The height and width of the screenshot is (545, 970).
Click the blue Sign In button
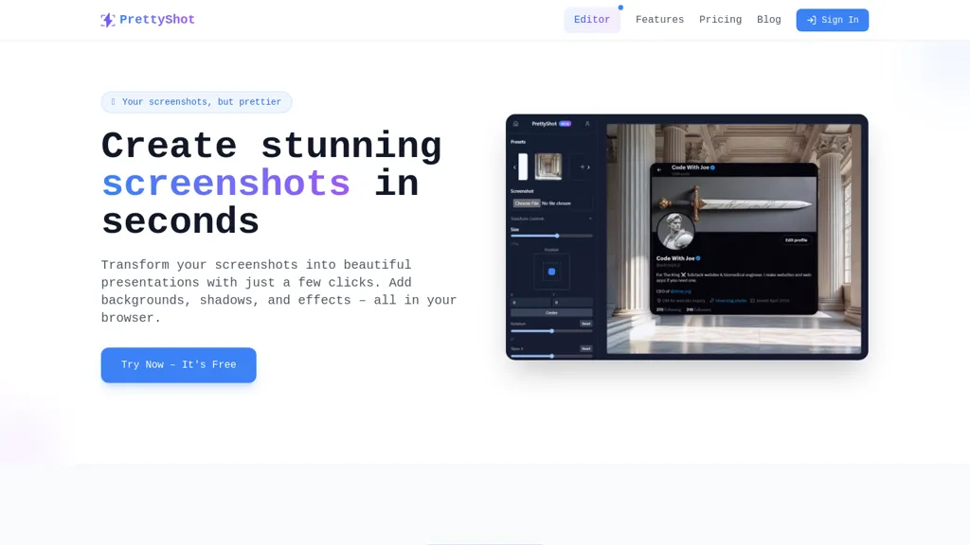[832, 20]
